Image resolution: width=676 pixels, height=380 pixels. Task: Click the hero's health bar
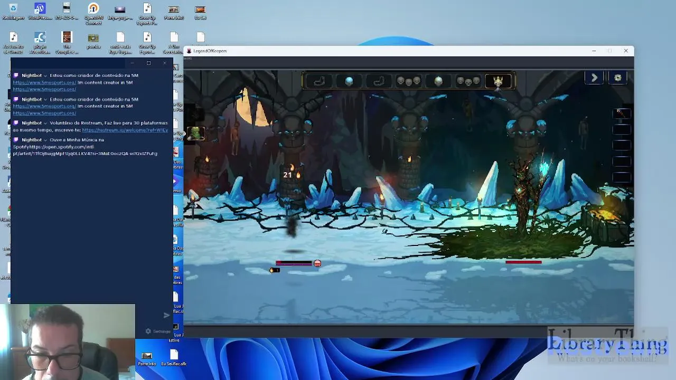tap(294, 263)
